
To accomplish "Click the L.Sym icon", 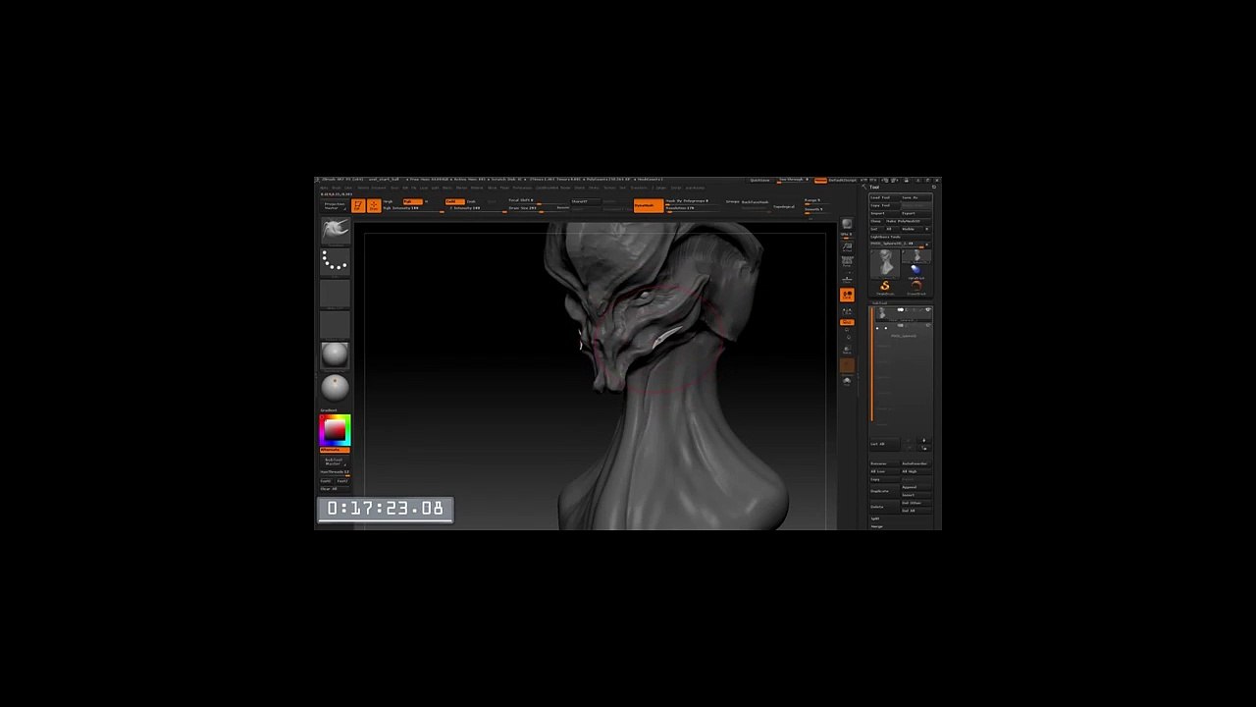I will pyautogui.click(x=847, y=310).
